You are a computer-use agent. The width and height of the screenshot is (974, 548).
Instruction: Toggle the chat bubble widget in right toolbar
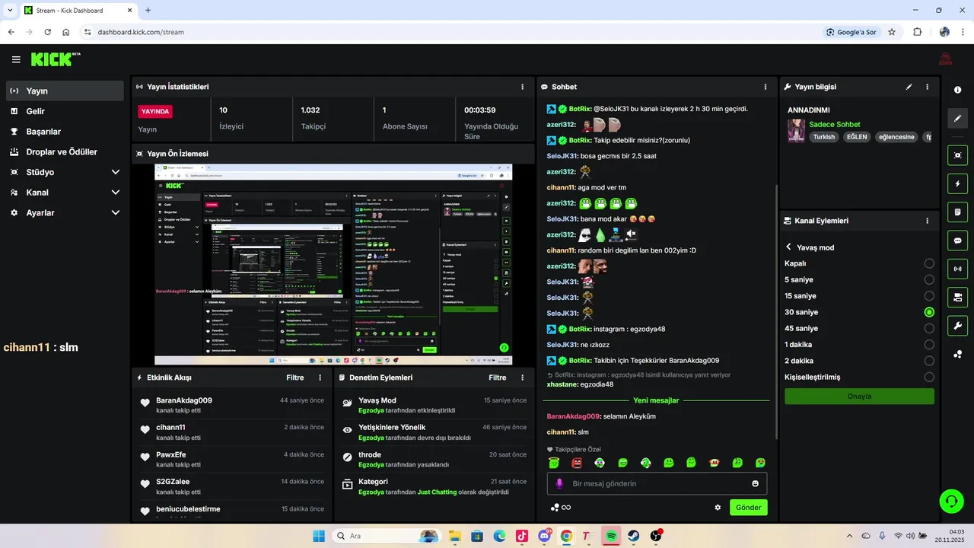957,241
